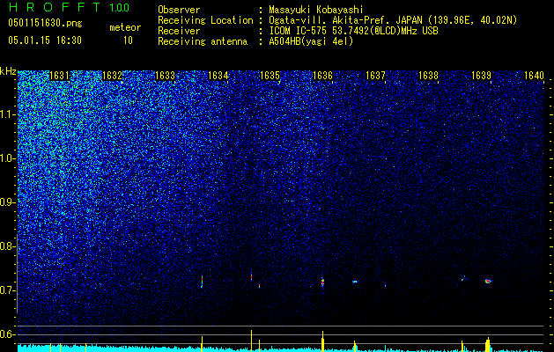Viewport: 554px width, 352px height.
Task: Click the horizontal echo between 1636 and 1637
Action: coord(355,282)
